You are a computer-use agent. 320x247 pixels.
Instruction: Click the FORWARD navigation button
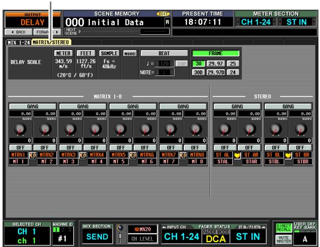pos(47,32)
